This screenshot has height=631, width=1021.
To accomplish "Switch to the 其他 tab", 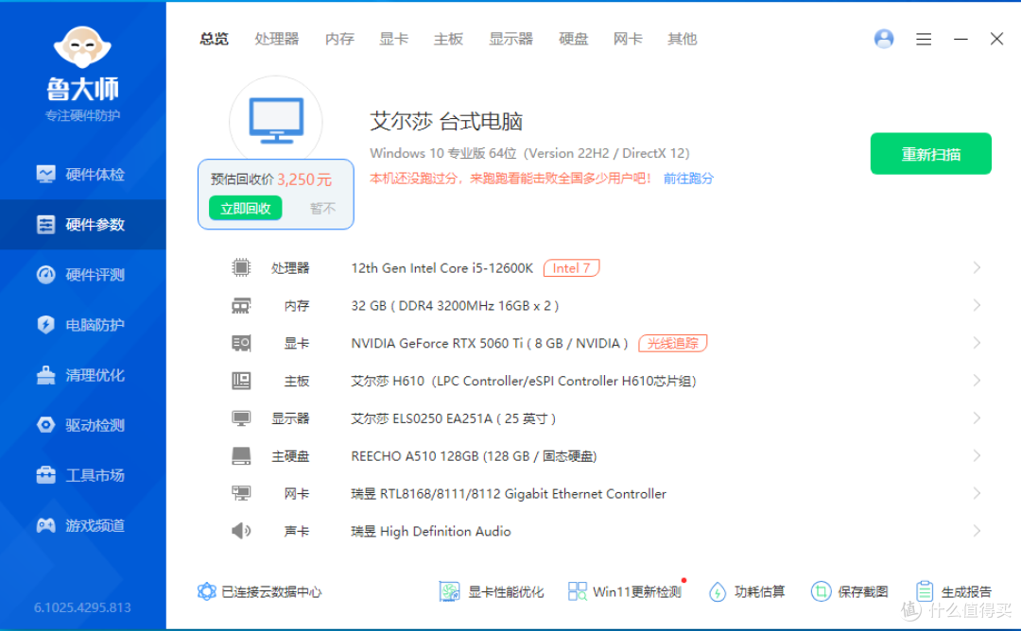I will [x=683, y=39].
